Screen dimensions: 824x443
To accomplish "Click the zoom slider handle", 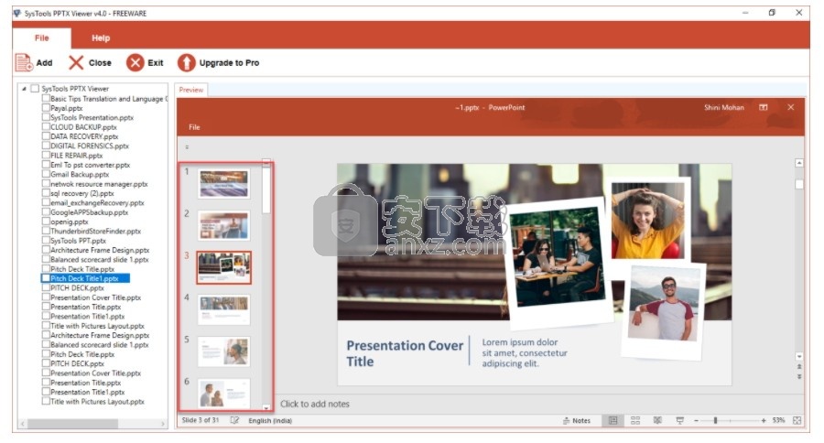I will [715, 420].
